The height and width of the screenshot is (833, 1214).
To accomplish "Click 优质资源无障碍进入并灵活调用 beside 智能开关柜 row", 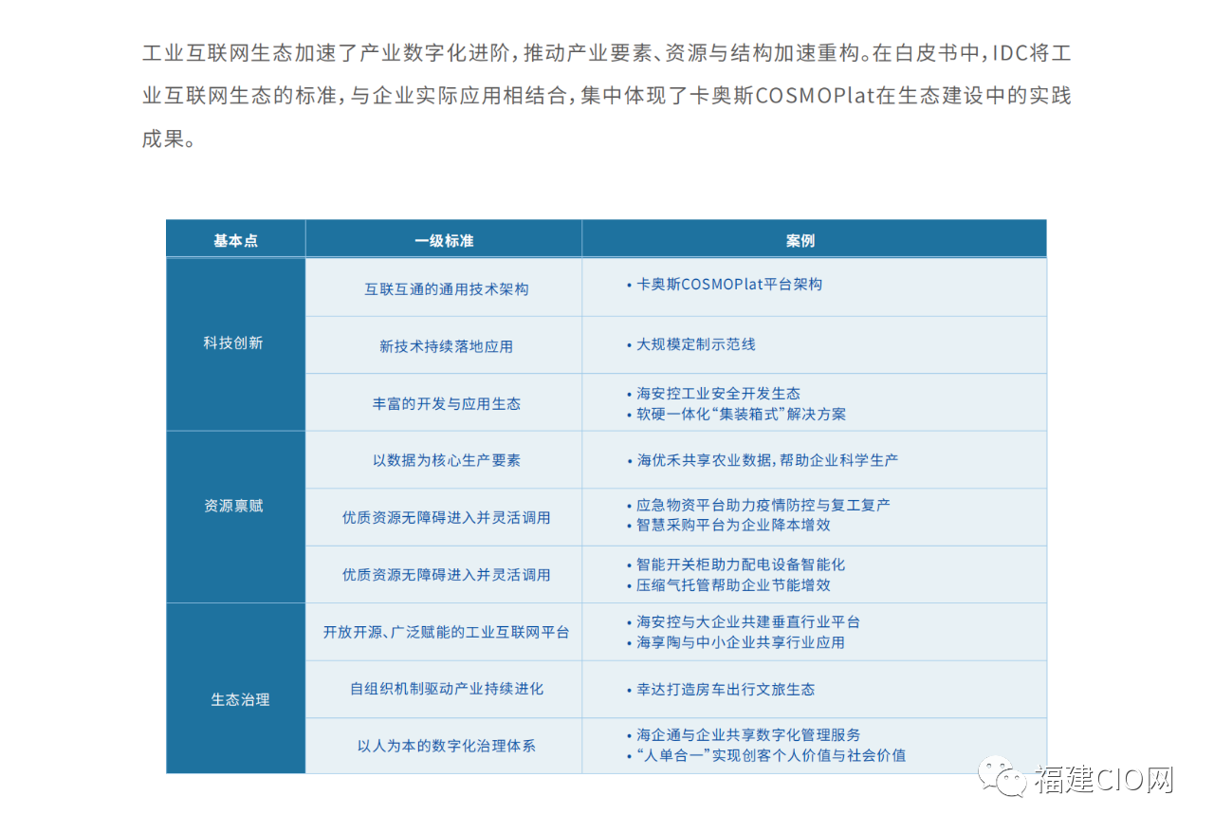I will [x=444, y=574].
